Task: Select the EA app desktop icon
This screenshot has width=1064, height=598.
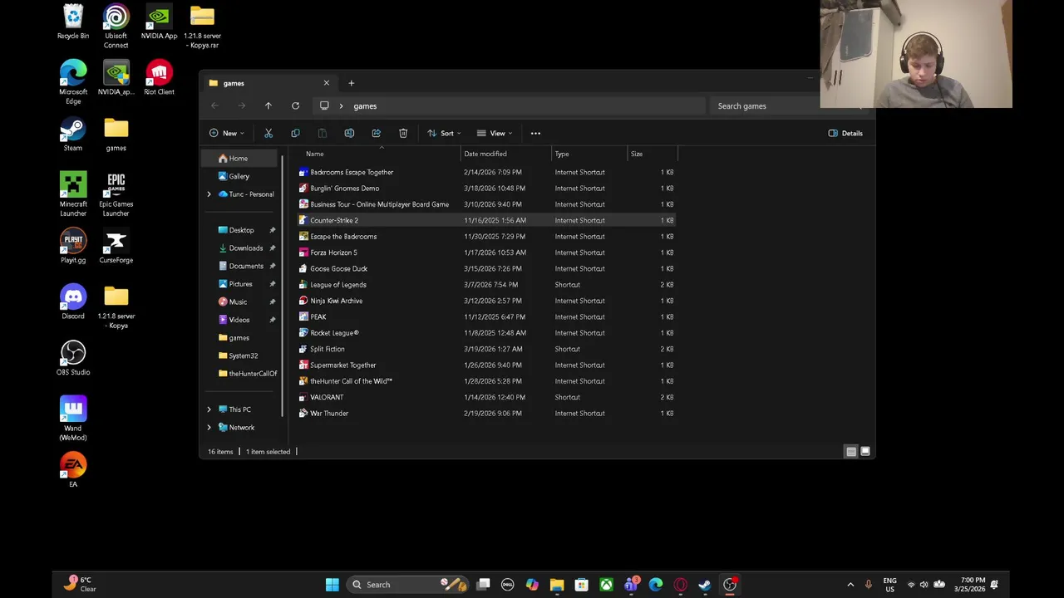Action: coord(73,470)
